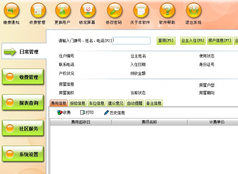Click the 当前状态 label

[x=138, y=93]
